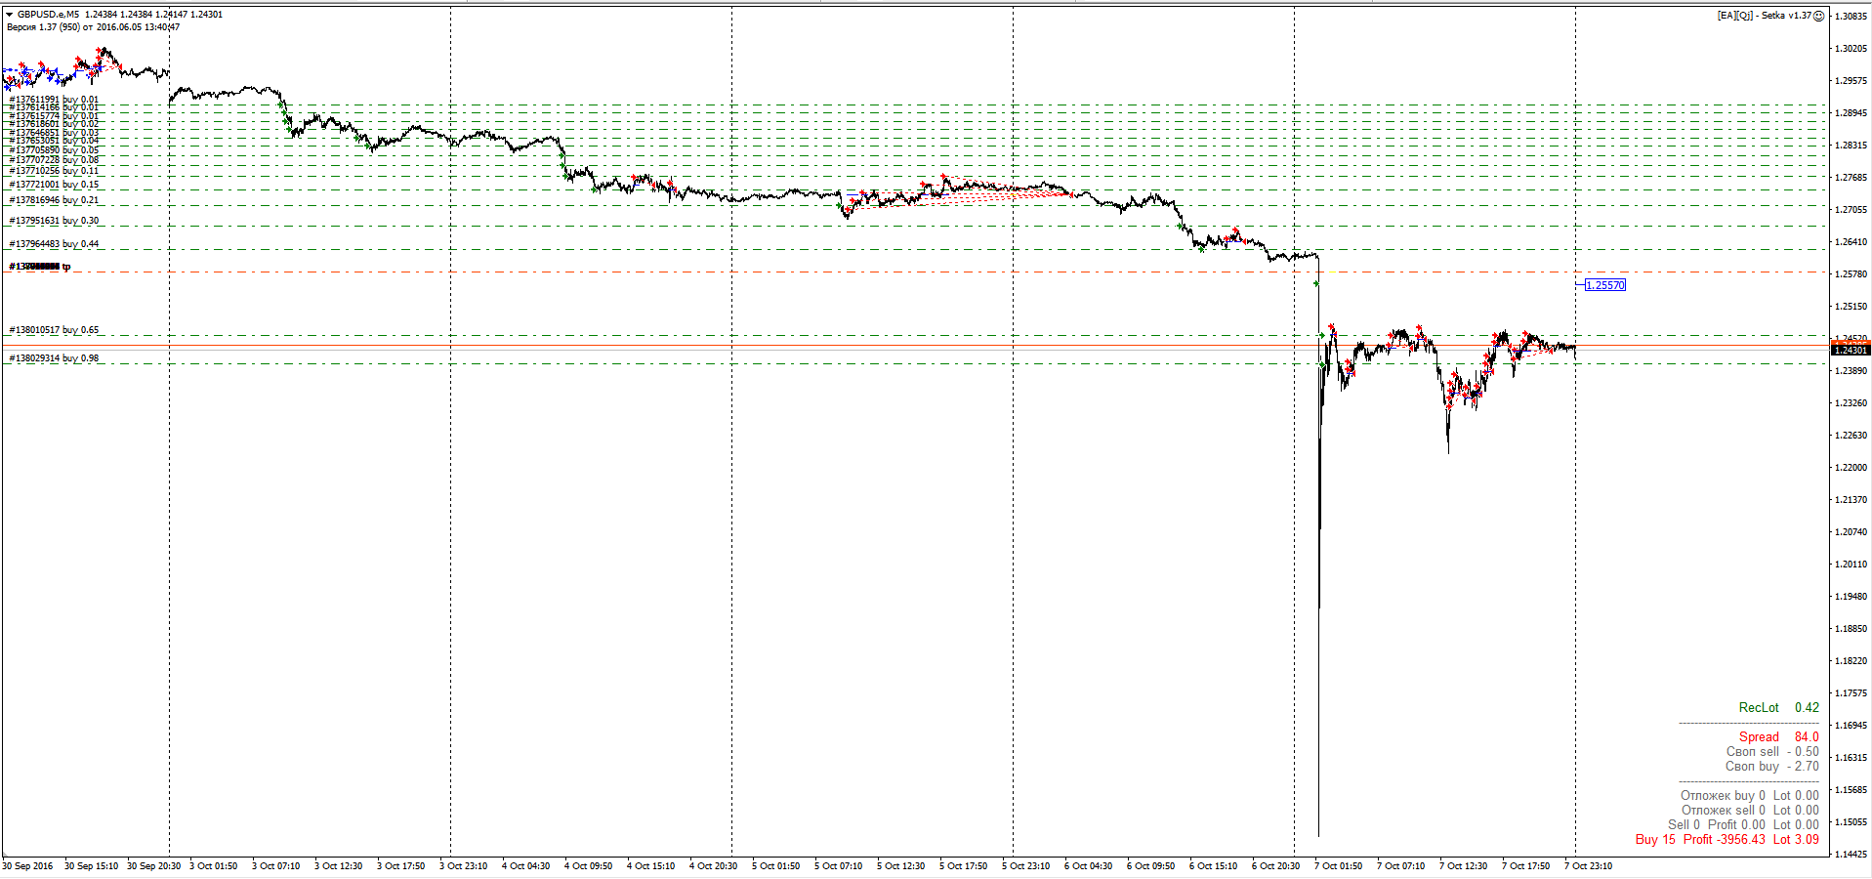The width and height of the screenshot is (1872, 879).
Task: Click 'Отложек sell 0 Lot 0.00' line
Action: tap(1750, 811)
